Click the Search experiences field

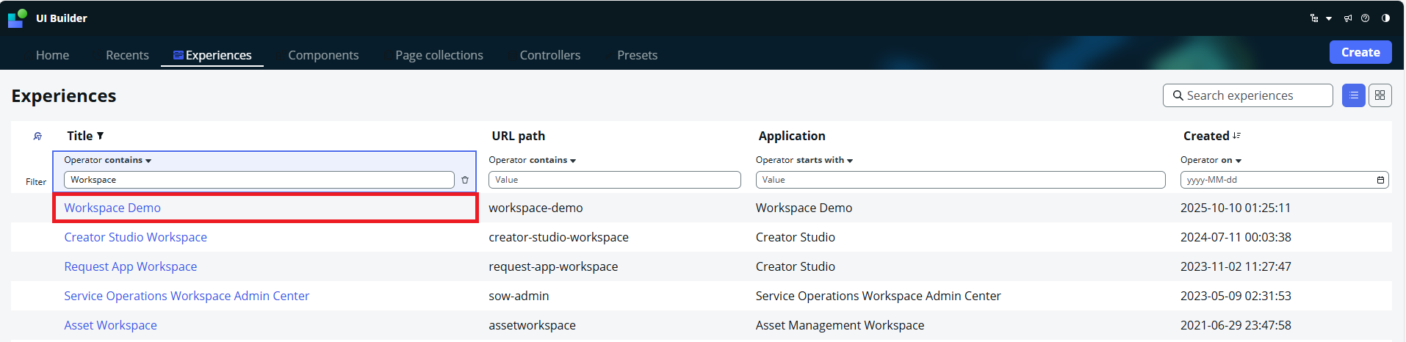pyautogui.click(x=1247, y=95)
